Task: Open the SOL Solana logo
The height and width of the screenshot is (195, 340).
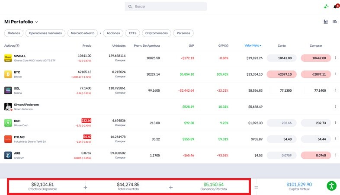Action: coord(8,90)
